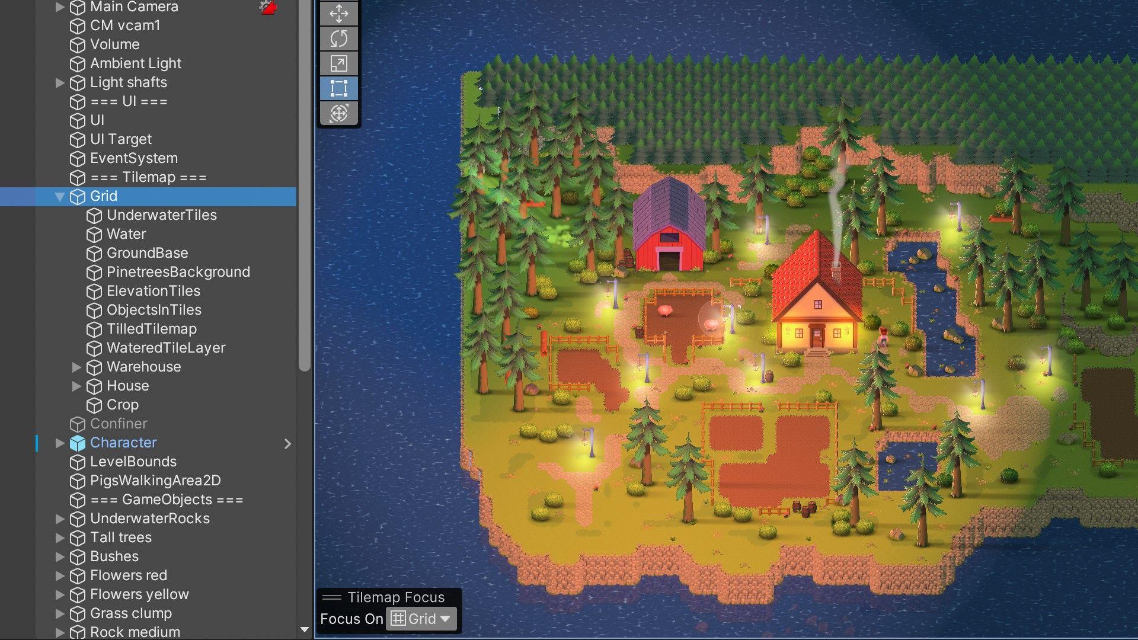Select the Scale tool icon
The height and width of the screenshot is (640, 1138).
coord(340,62)
